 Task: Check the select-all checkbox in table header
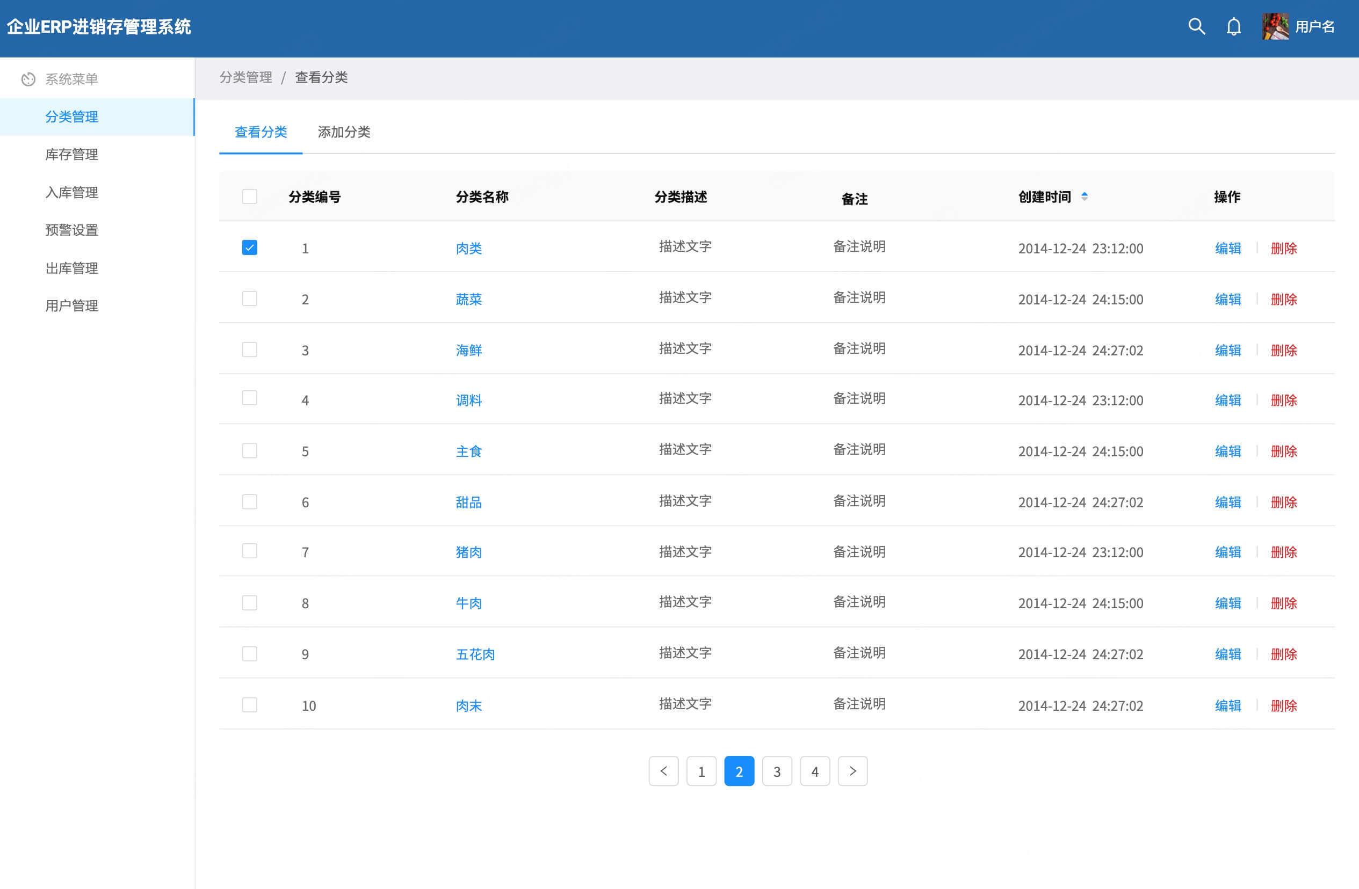tap(250, 196)
